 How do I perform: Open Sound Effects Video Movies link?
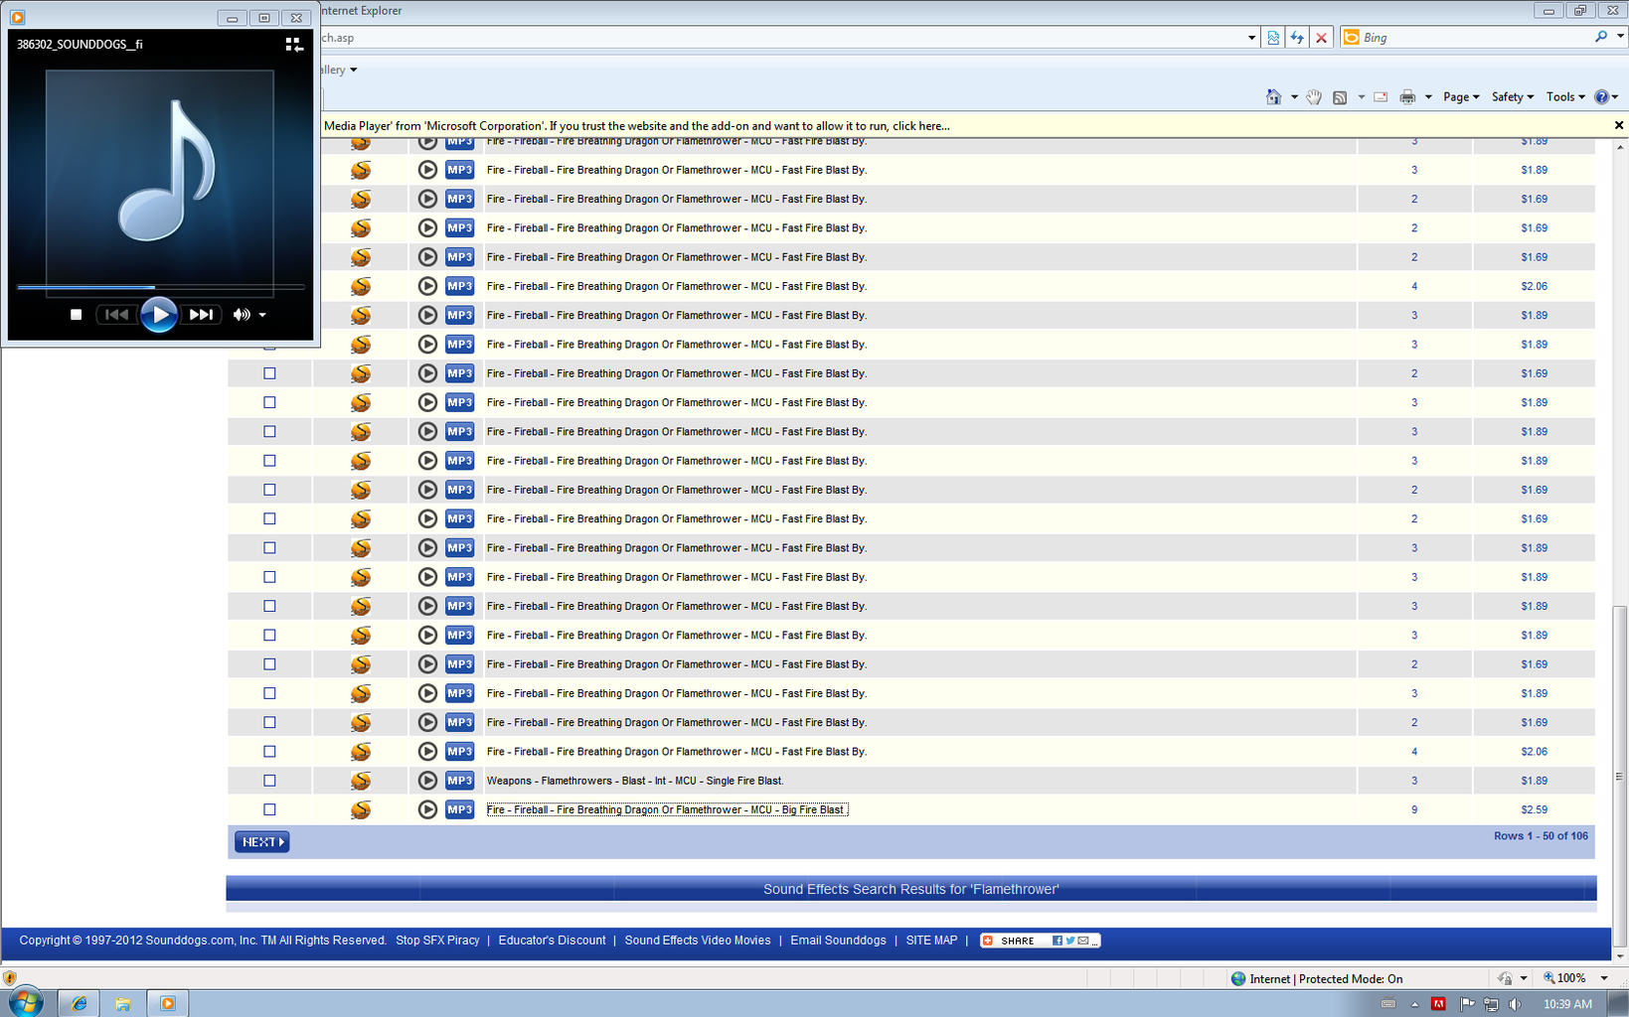(698, 941)
